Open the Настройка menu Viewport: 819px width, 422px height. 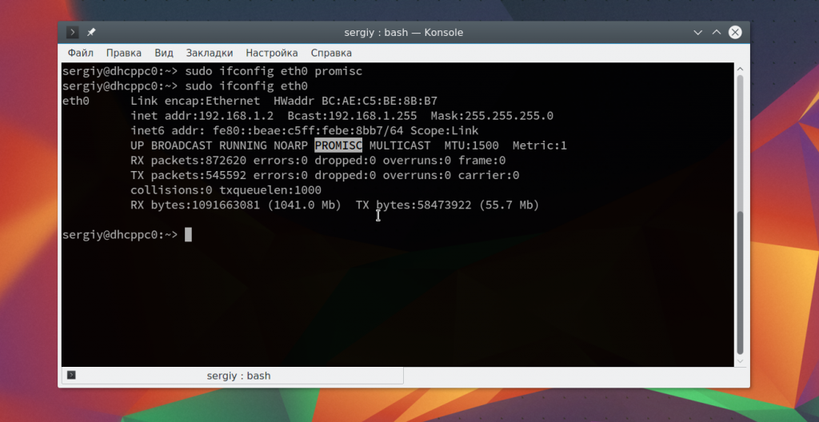[272, 53]
